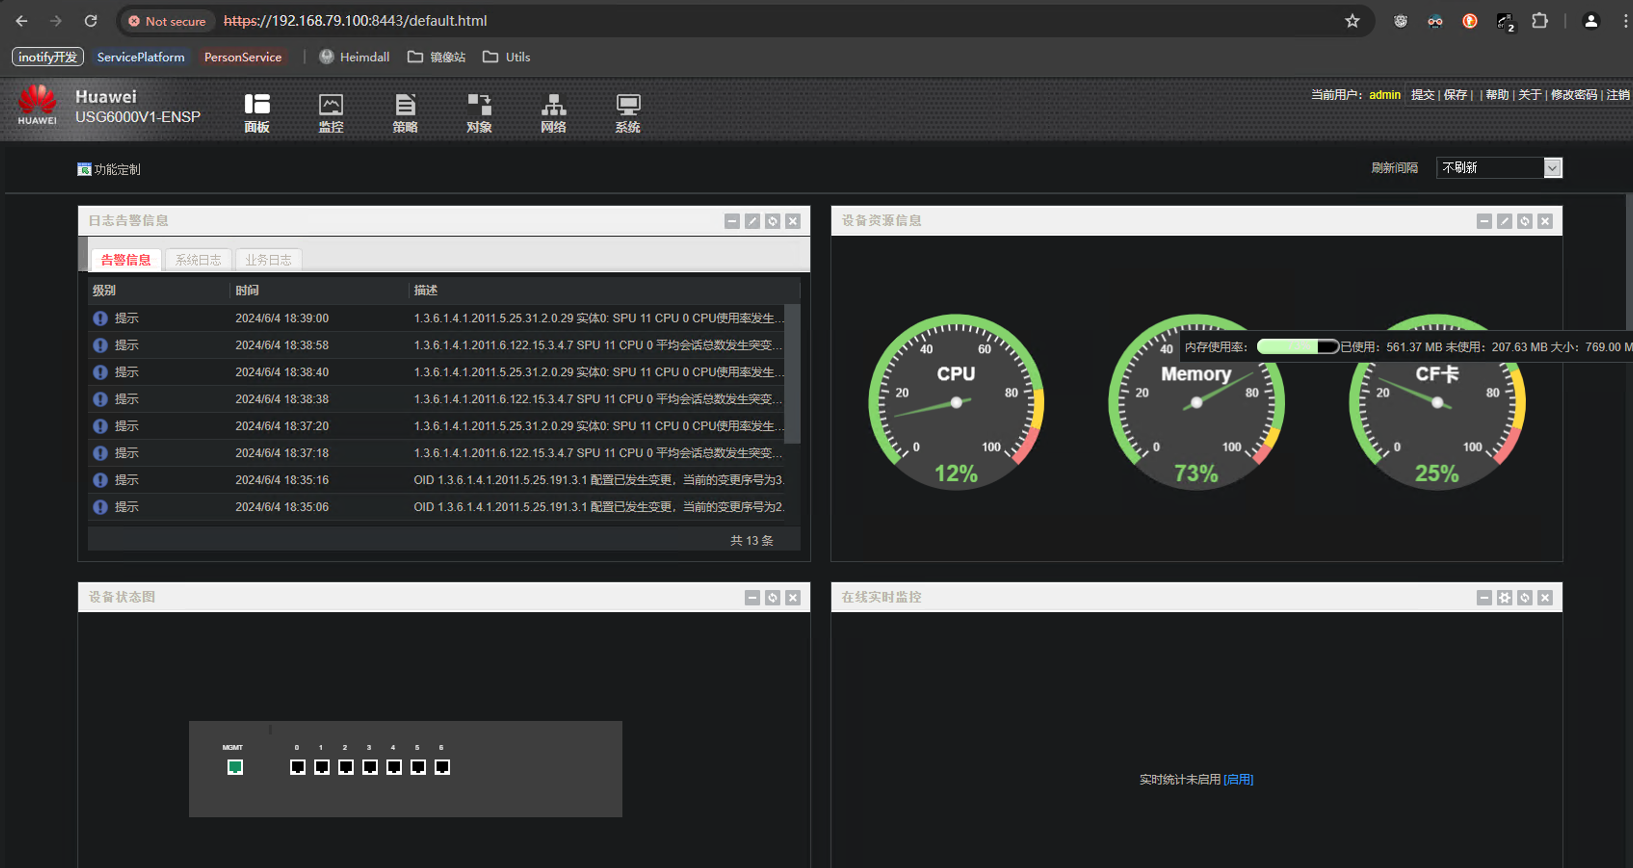1633x868 pixels.
Task: Click the Memory gauge
Action: (1196, 402)
